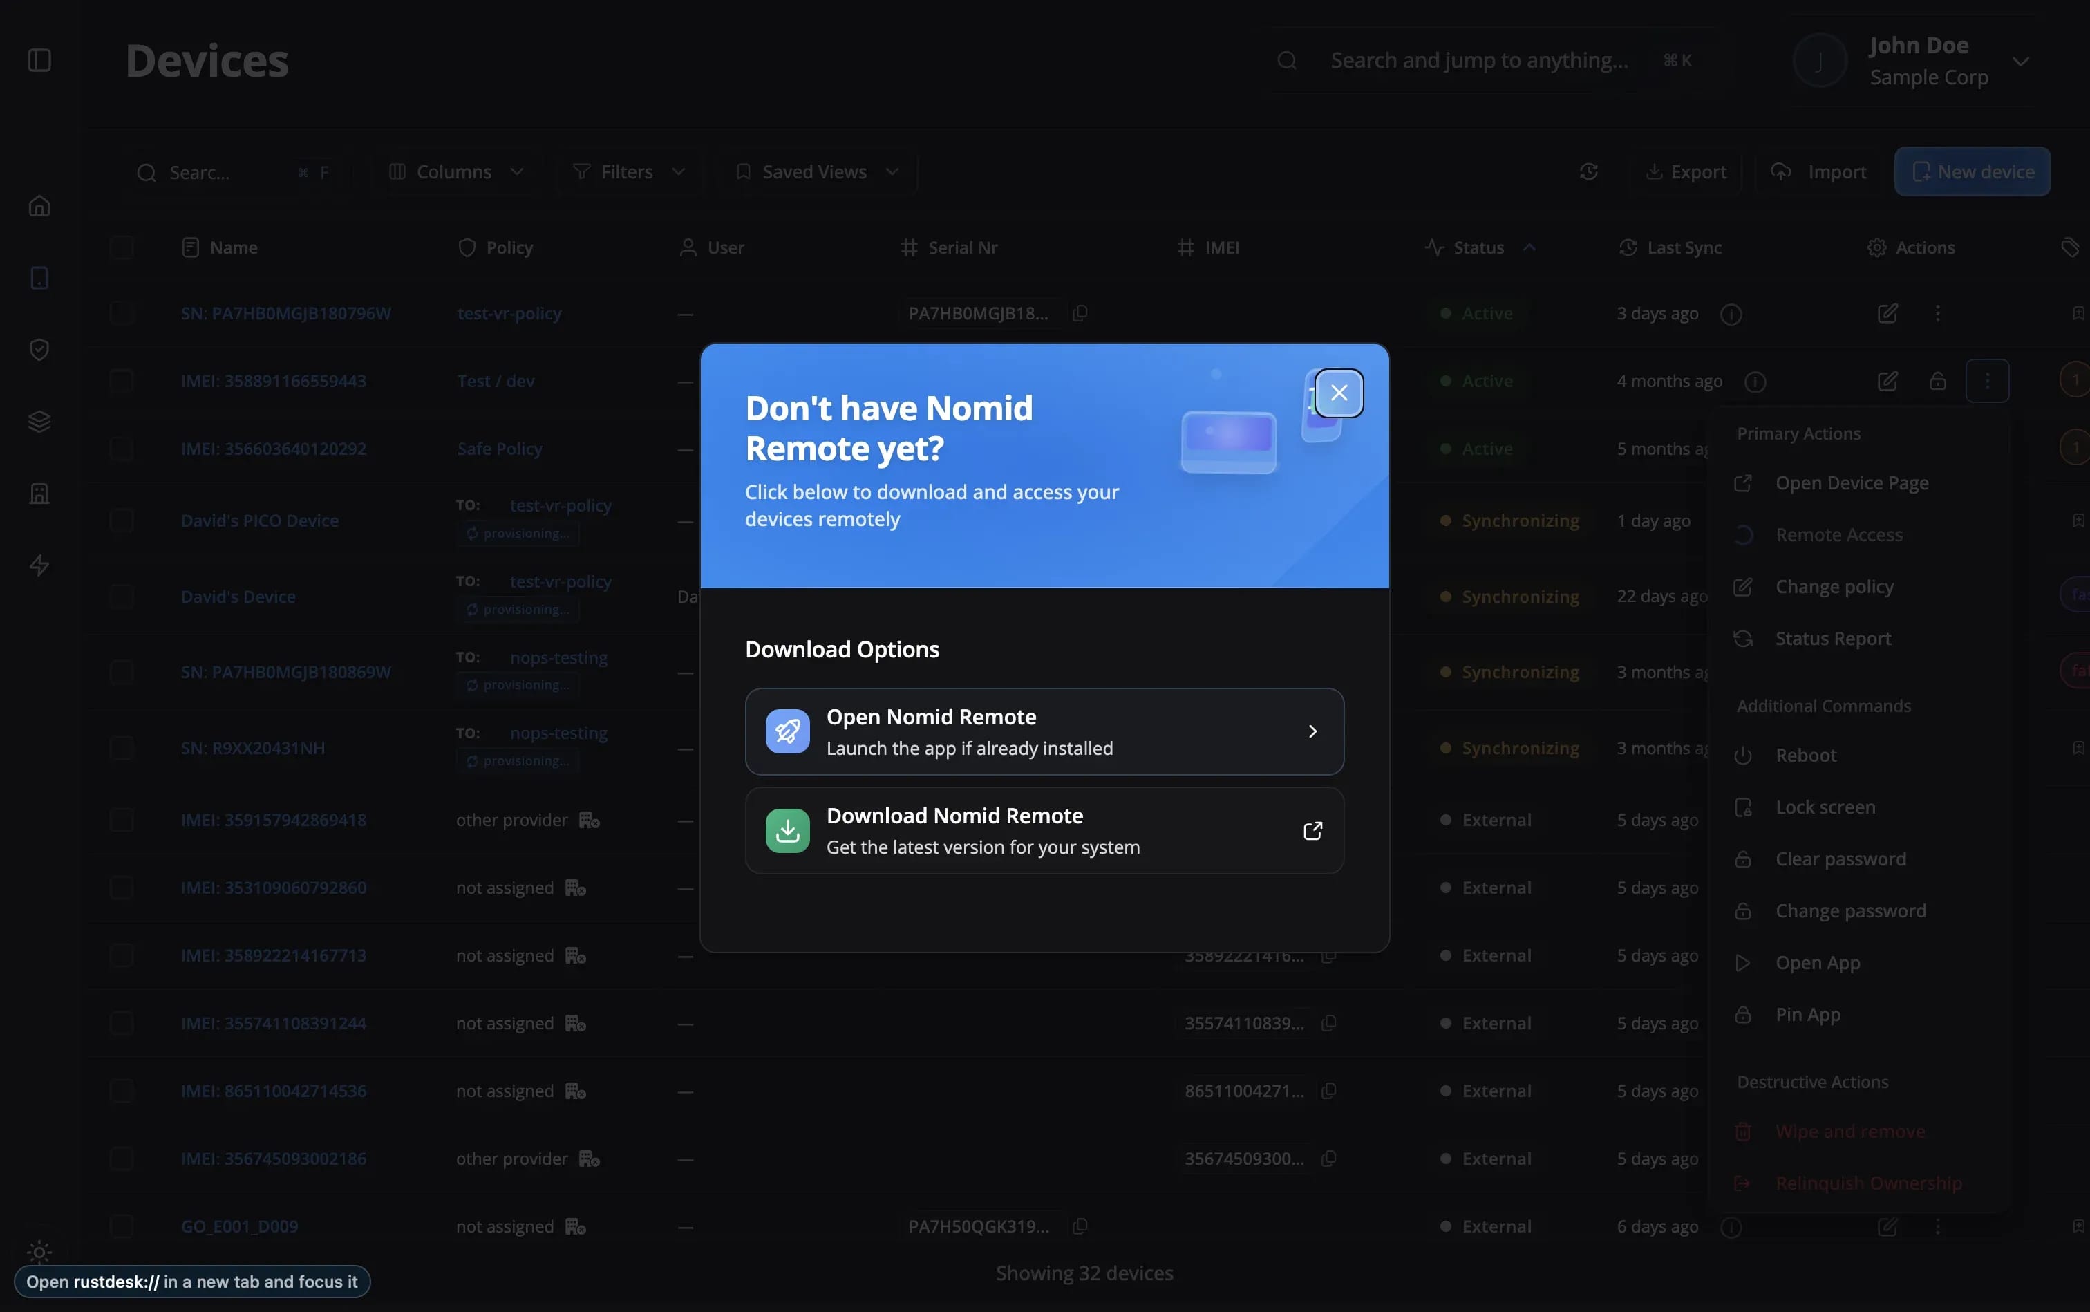The width and height of the screenshot is (2090, 1312).
Task: Click the lightning bolt sidebar icon
Action: pos(39,565)
